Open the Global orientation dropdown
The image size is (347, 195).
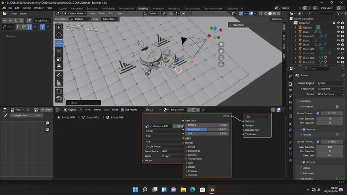click(x=152, y=13)
